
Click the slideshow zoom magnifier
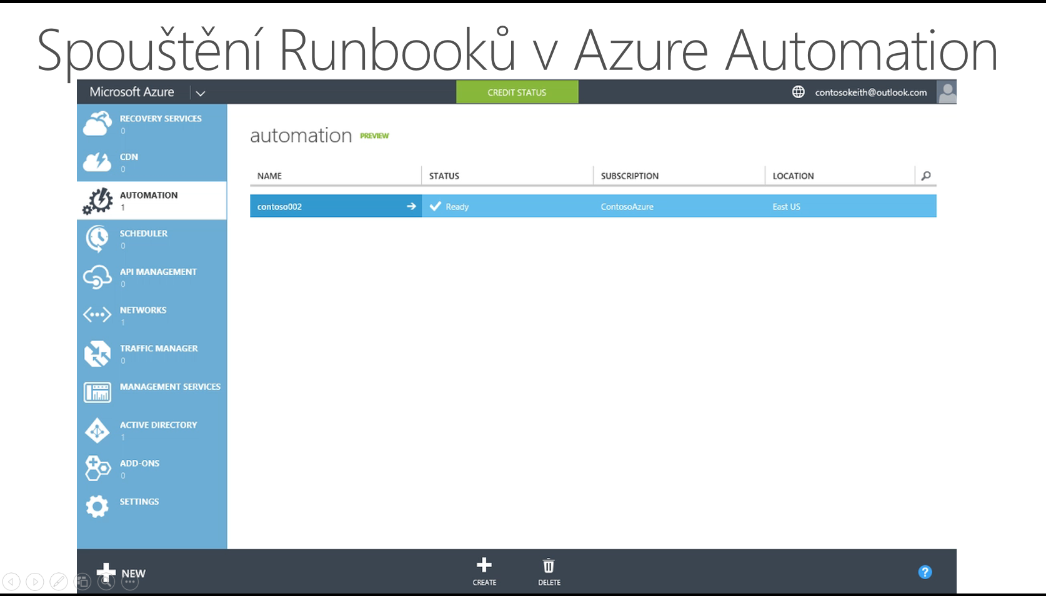tap(106, 582)
